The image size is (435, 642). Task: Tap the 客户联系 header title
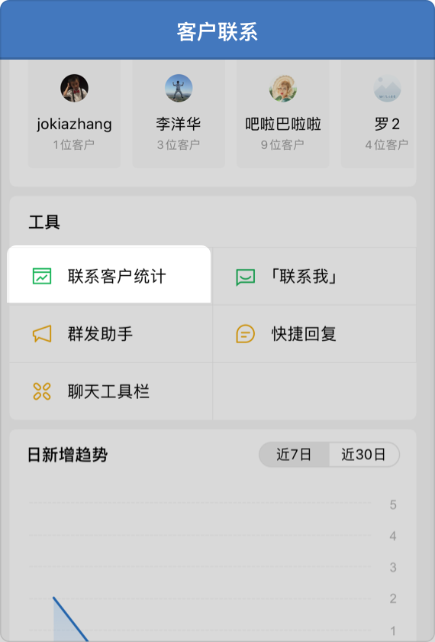(x=217, y=31)
